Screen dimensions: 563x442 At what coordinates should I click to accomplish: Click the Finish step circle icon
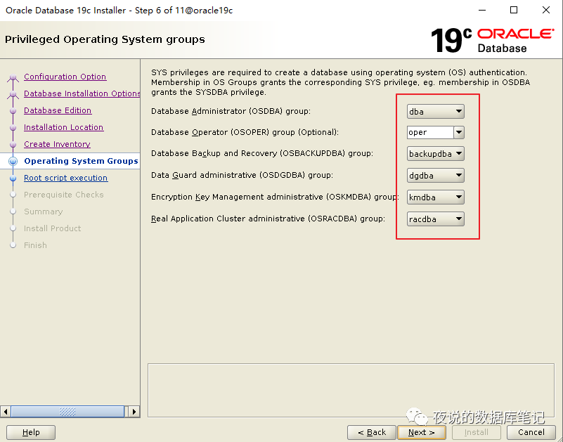13,245
